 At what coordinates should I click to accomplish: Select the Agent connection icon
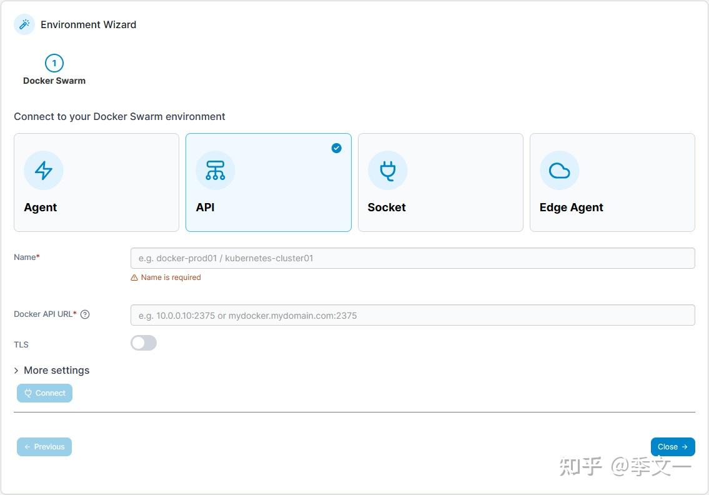click(43, 170)
